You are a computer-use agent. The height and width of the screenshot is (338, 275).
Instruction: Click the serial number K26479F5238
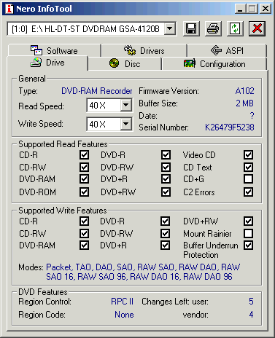[x=229, y=127]
